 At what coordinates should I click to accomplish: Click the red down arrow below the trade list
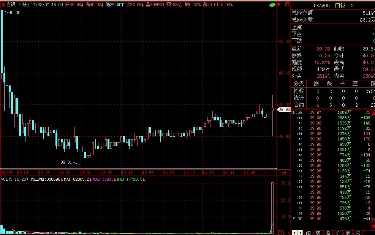[x=373, y=226]
